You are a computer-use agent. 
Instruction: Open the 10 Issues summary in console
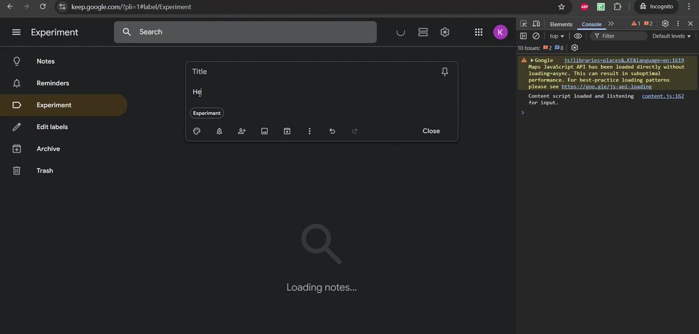click(541, 48)
